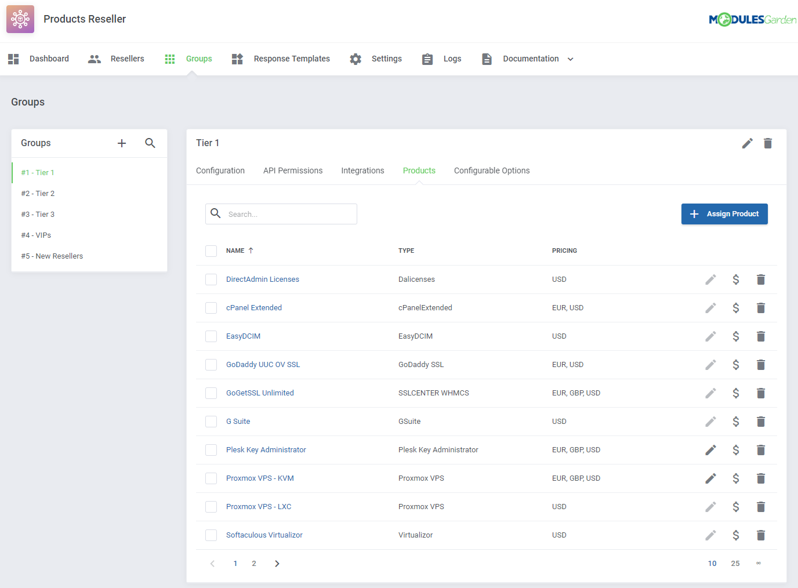This screenshot has width=798, height=588.
Task: Switch to the API Permissions tab
Action: pos(293,170)
